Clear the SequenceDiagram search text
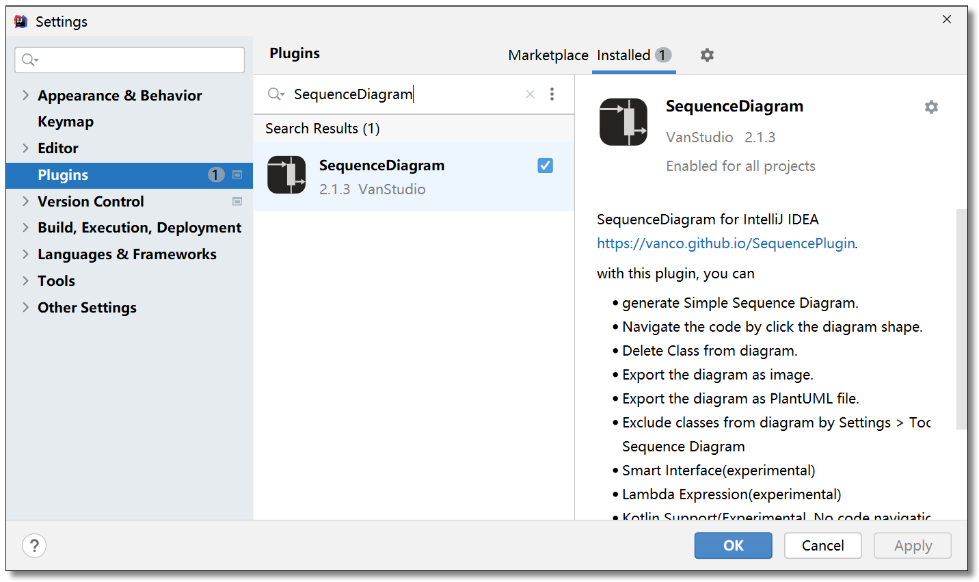979x582 pixels. 530,94
